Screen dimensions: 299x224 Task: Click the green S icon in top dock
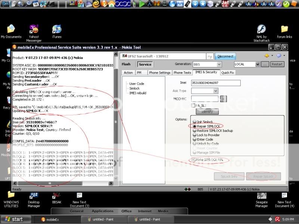click(x=286, y=4)
